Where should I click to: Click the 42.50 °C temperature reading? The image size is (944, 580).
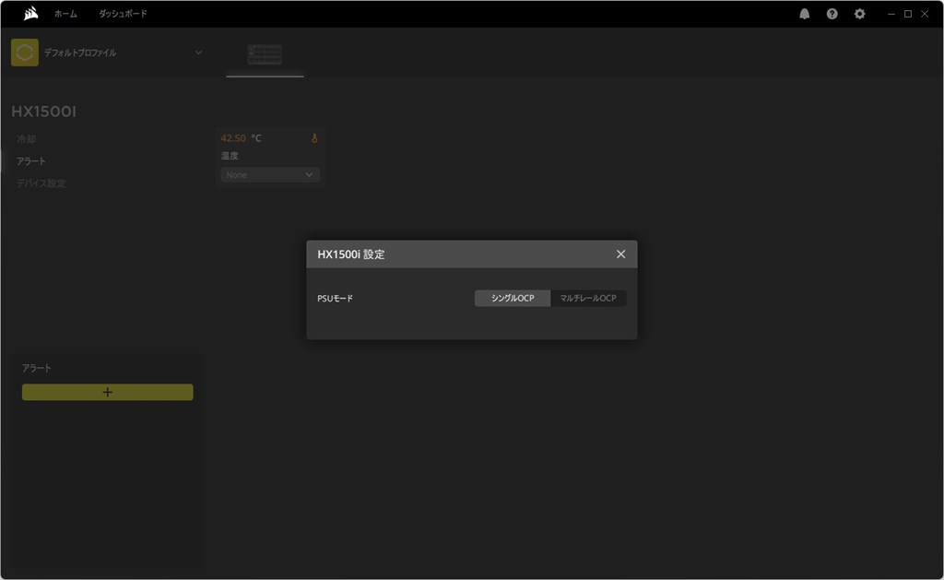coord(241,138)
